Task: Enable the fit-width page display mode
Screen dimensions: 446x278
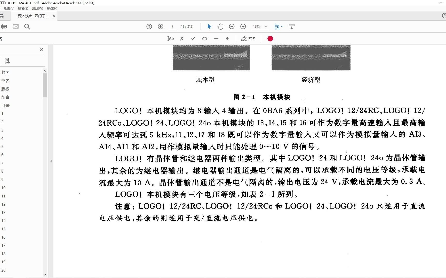Action: coord(277,26)
